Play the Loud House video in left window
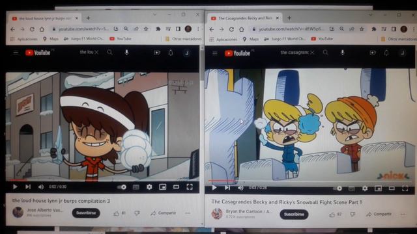 coord(15,187)
